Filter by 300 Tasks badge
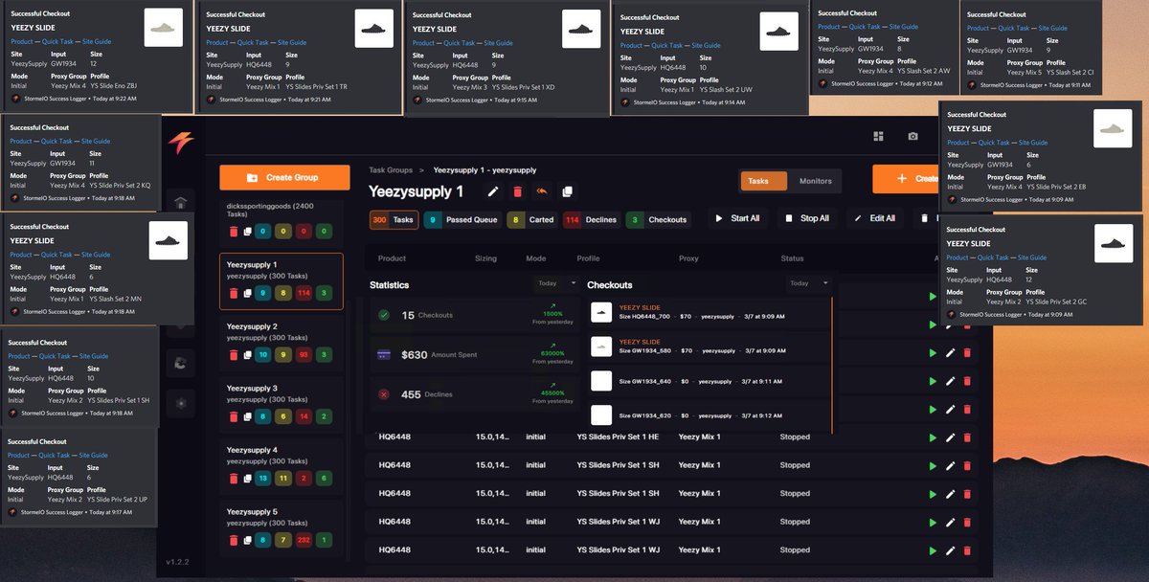 click(x=394, y=219)
